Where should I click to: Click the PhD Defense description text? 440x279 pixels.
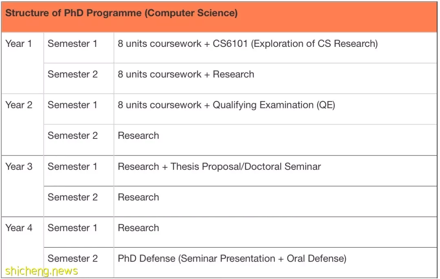tap(232, 259)
